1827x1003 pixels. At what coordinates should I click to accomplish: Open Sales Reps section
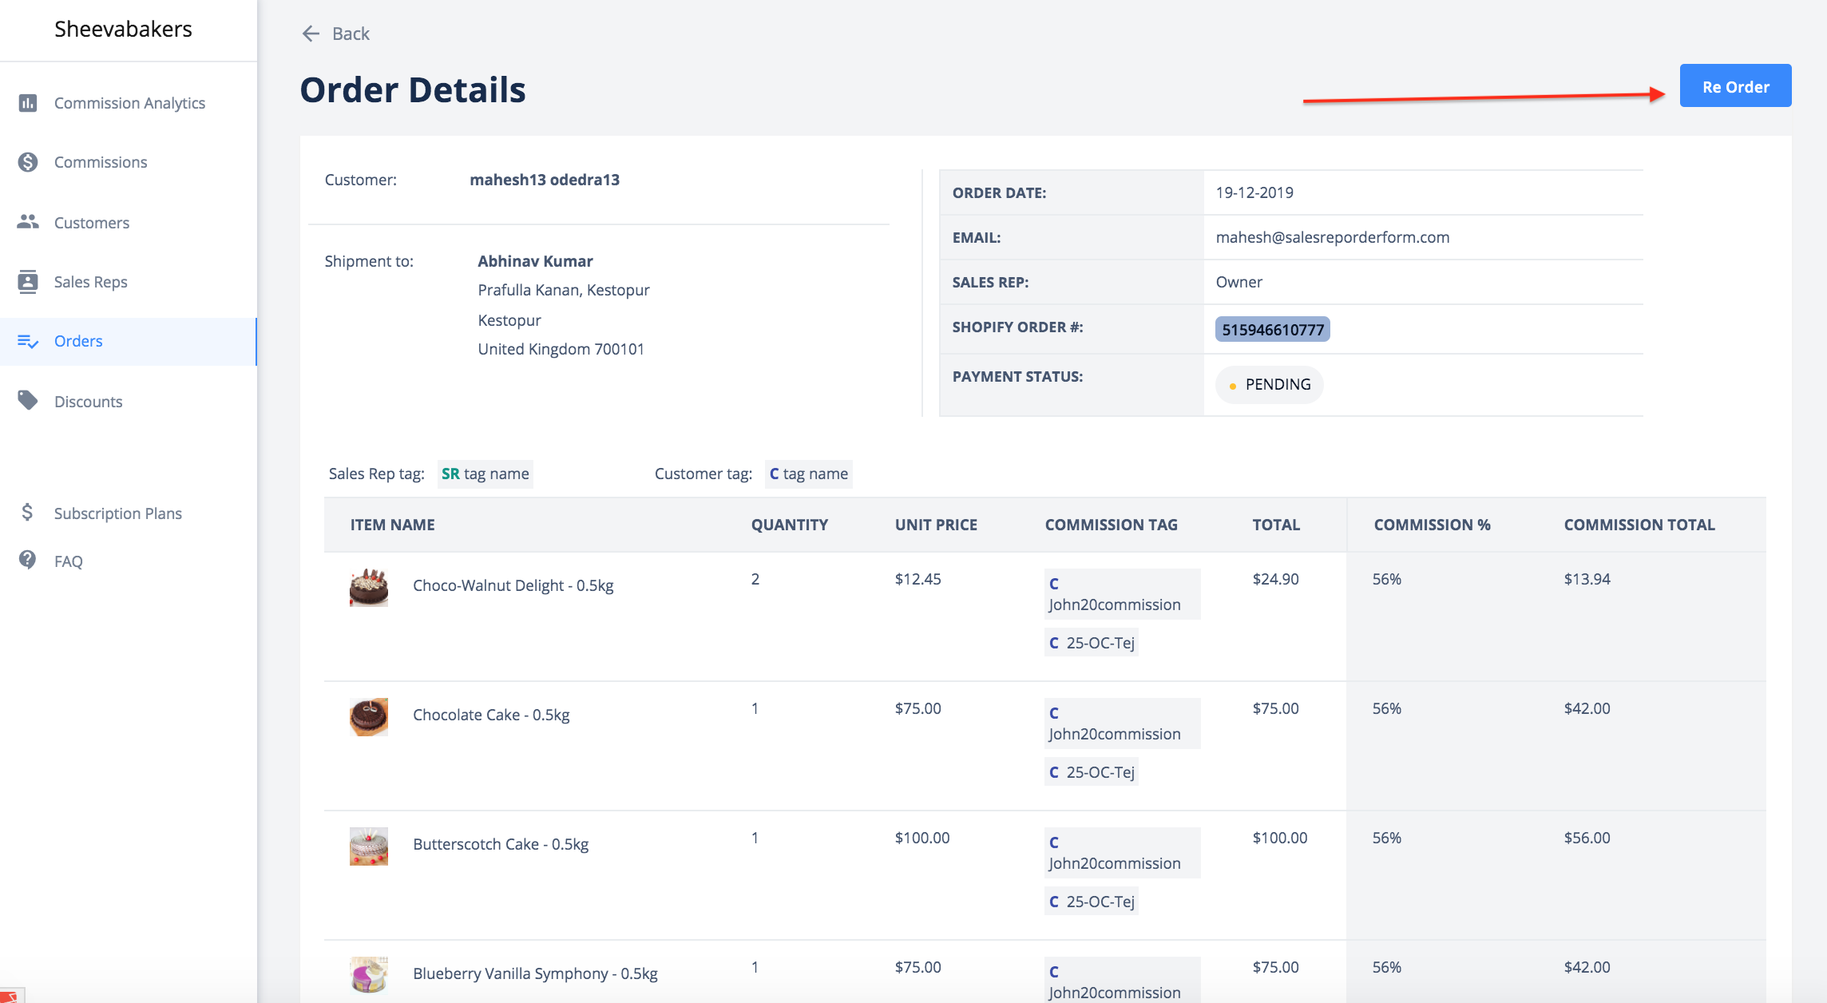(91, 282)
